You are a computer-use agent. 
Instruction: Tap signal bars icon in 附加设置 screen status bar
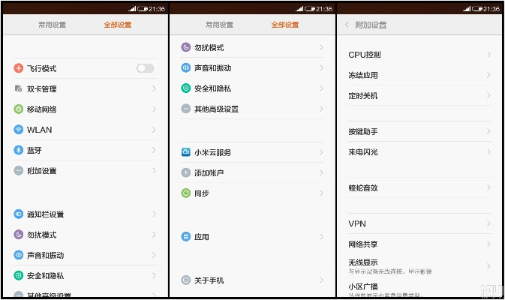pos(467,9)
